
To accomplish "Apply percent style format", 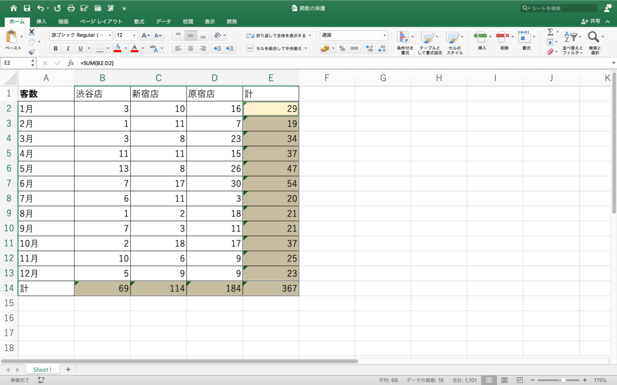I will tap(342, 48).
